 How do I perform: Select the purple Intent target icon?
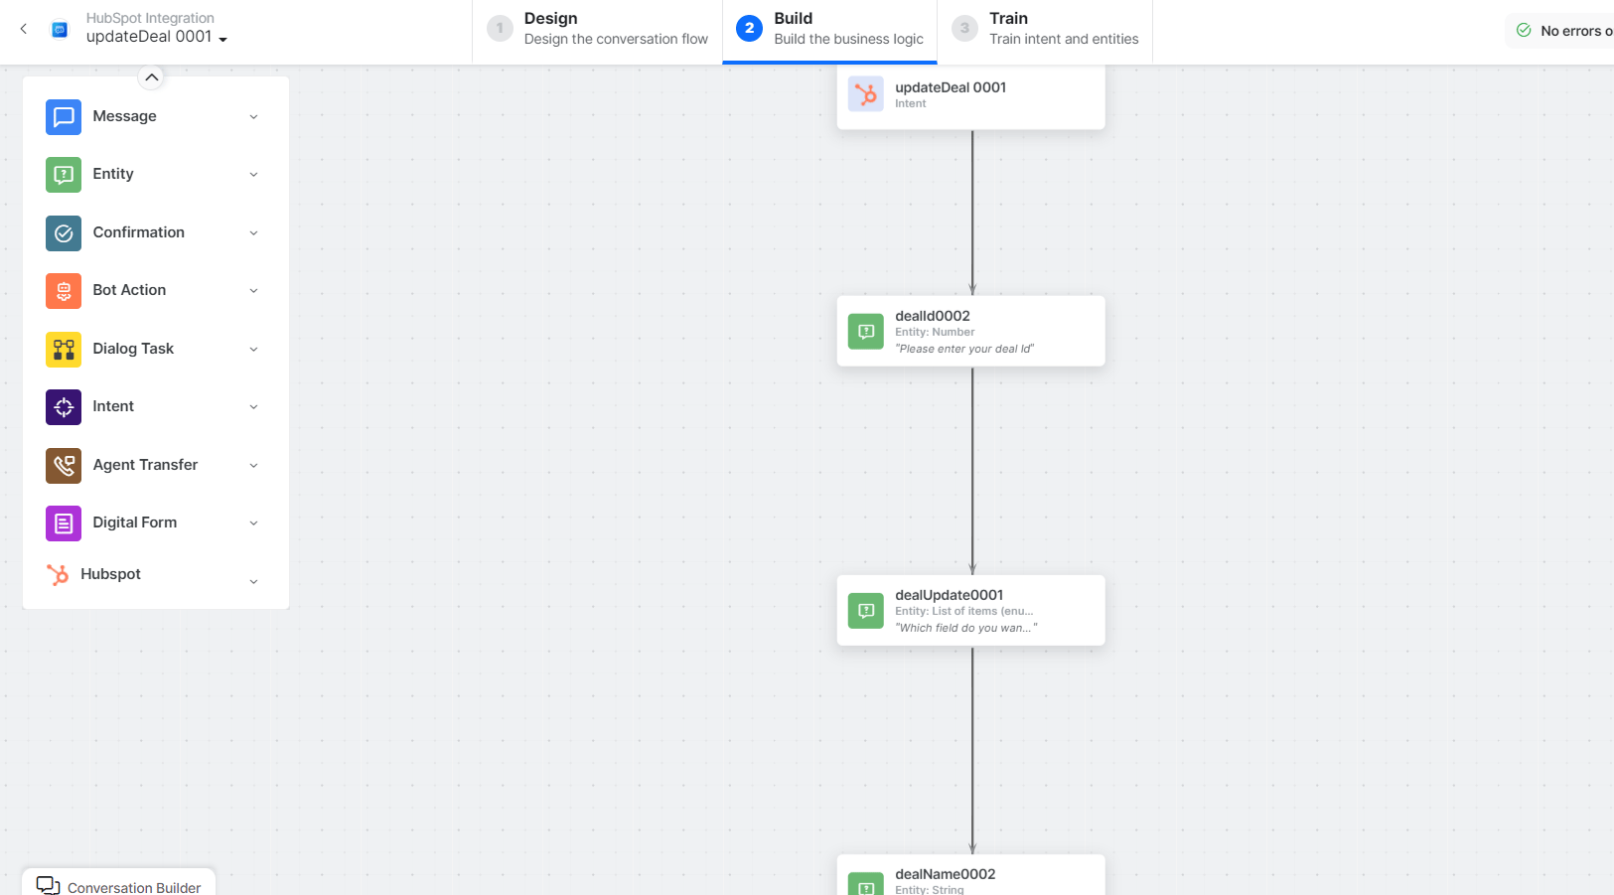pos(64,407)
